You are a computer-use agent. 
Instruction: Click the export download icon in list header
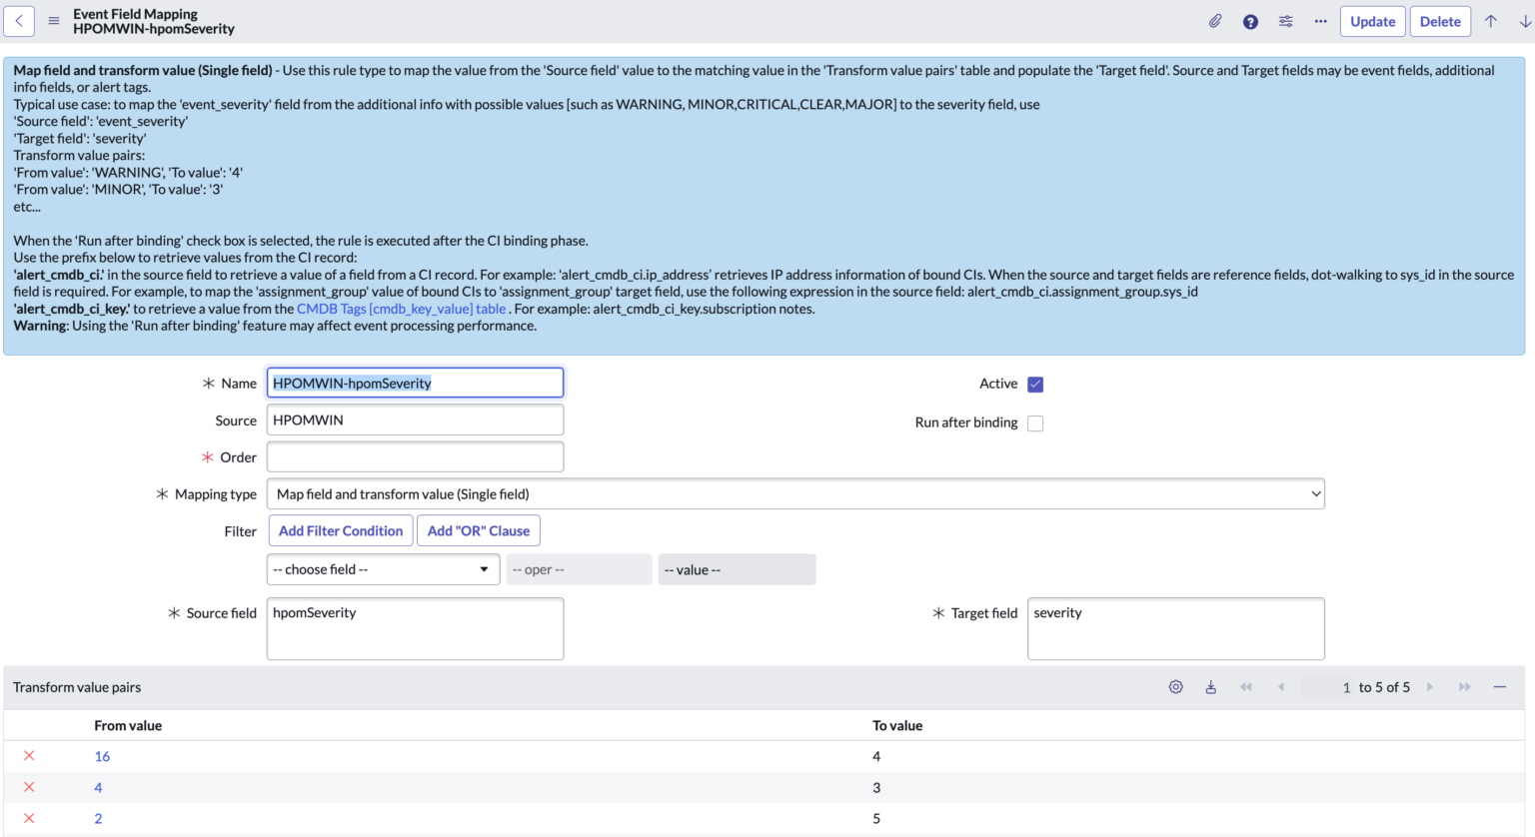click(1210, 687)
